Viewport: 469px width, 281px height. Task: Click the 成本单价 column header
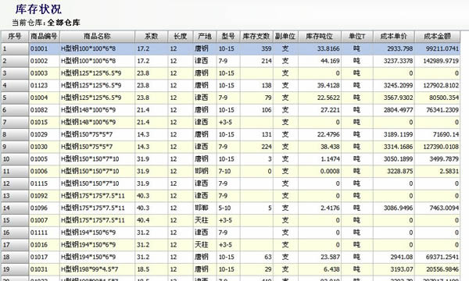click(394, 37)
